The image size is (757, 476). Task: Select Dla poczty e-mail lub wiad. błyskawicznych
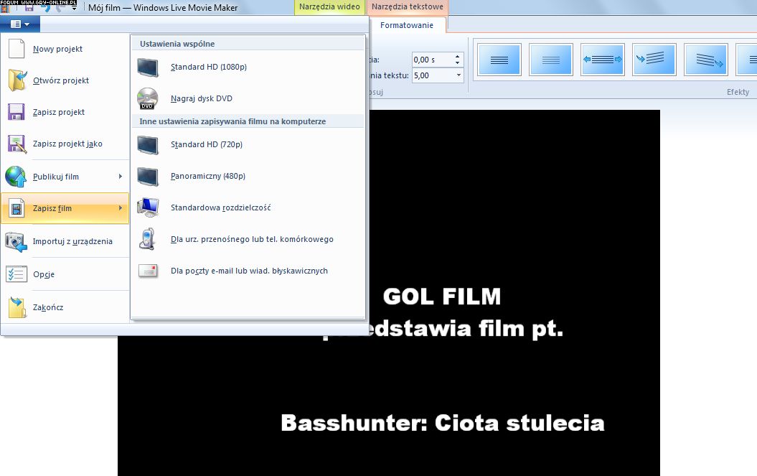[x=248, y=271]
